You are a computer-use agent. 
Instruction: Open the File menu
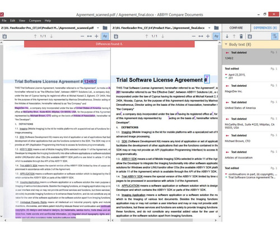pyautogui.click(x=4, y=21)
